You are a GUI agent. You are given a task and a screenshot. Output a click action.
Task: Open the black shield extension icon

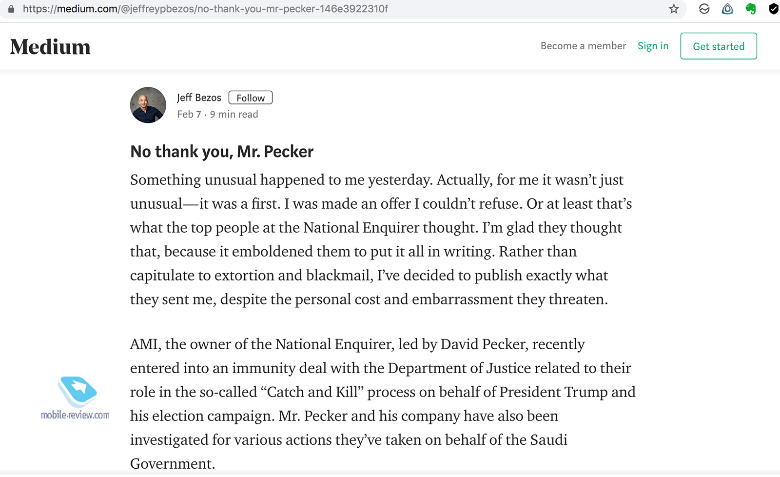click(774, 9)
